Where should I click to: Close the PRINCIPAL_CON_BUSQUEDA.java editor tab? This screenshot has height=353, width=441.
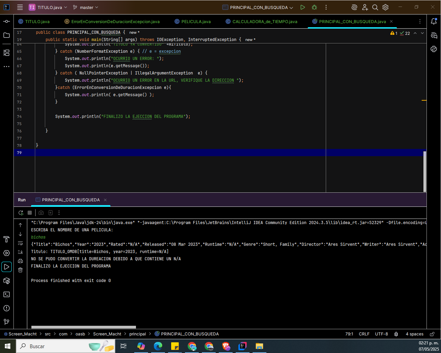pos(391,21)
